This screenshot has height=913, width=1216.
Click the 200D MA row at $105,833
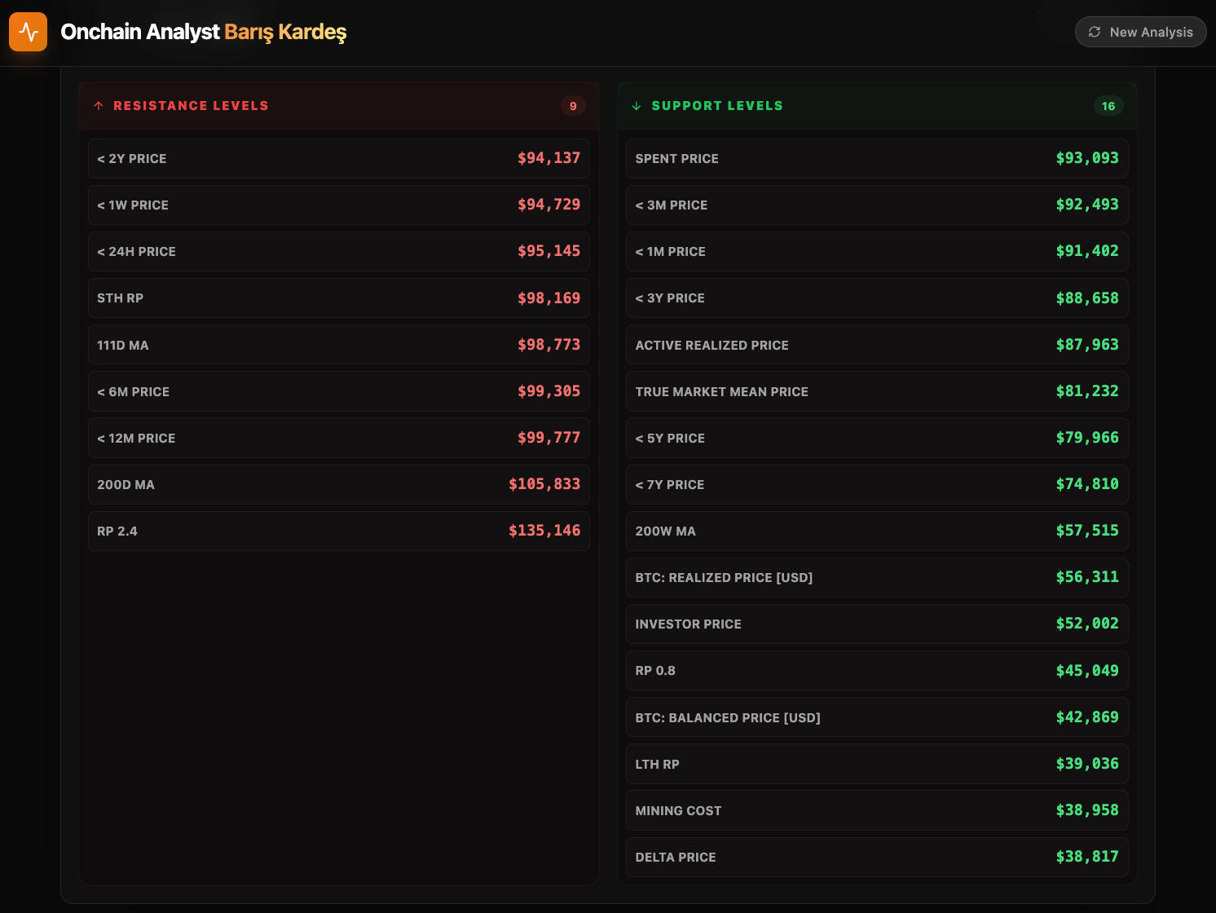pyautogui.click(x=338, y=484)
